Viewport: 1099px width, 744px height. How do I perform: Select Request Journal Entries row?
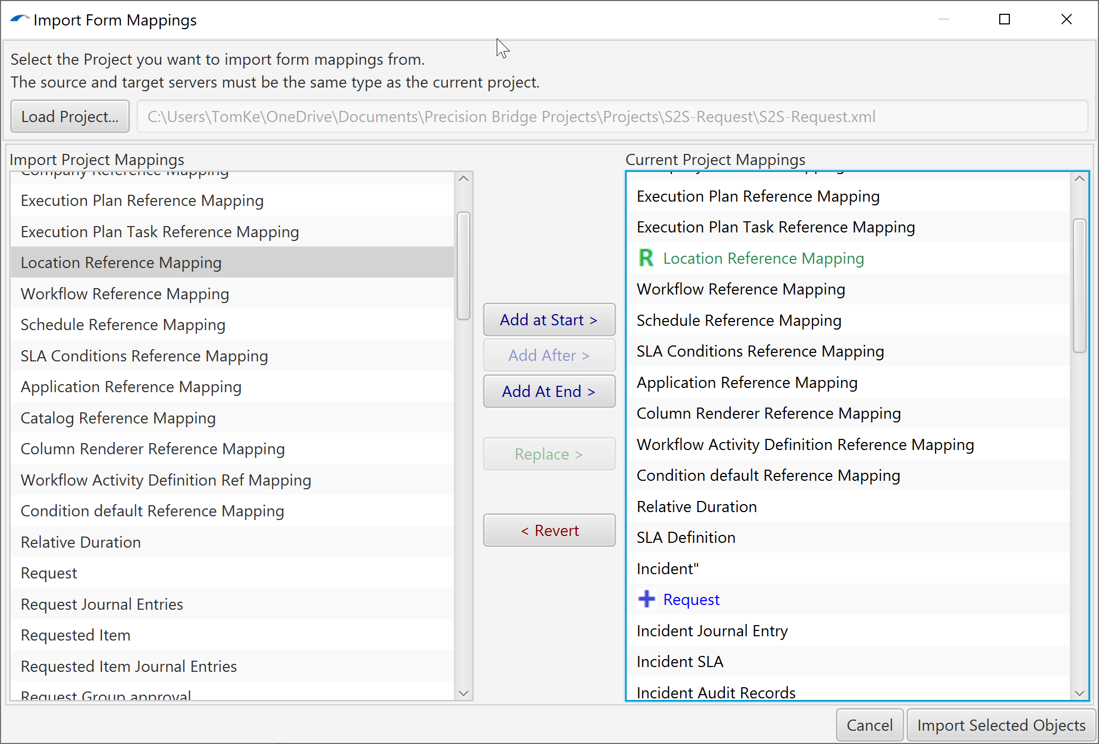[232, 604]
